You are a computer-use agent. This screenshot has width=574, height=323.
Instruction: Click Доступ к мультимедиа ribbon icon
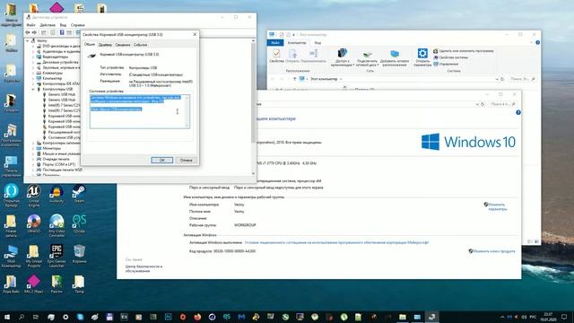(x=343, y=57)
